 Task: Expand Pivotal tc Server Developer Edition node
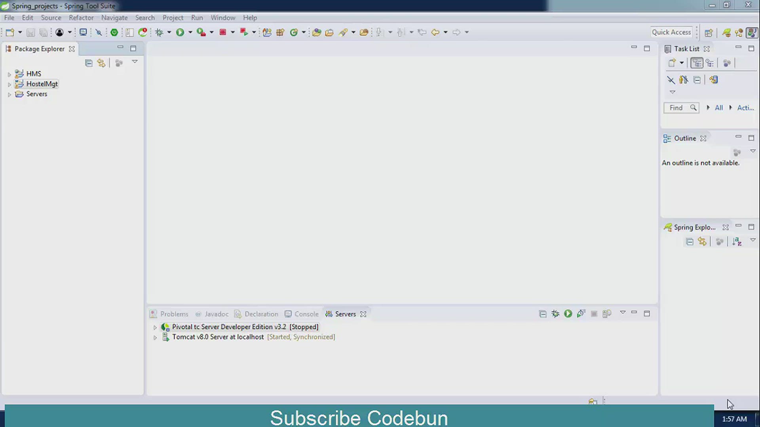coord(155,327)
